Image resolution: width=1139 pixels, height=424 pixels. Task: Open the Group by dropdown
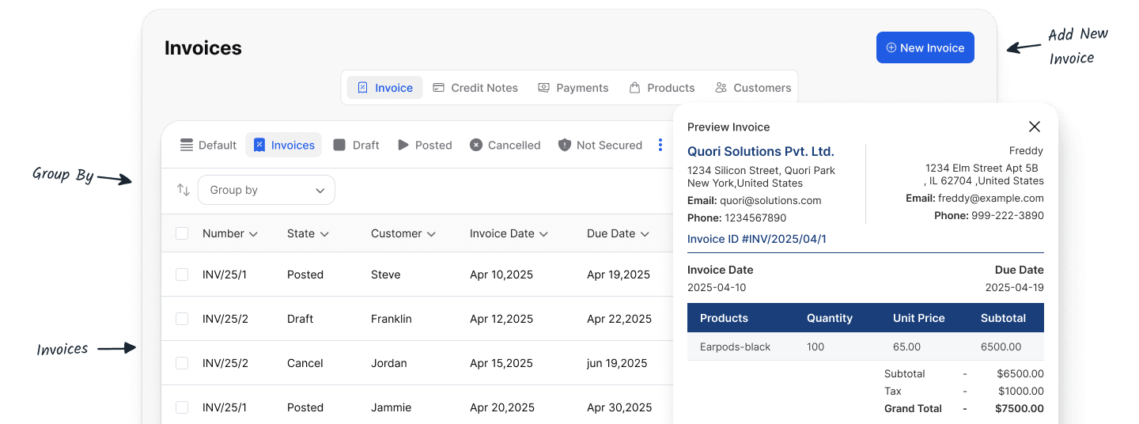coord(267,190)
